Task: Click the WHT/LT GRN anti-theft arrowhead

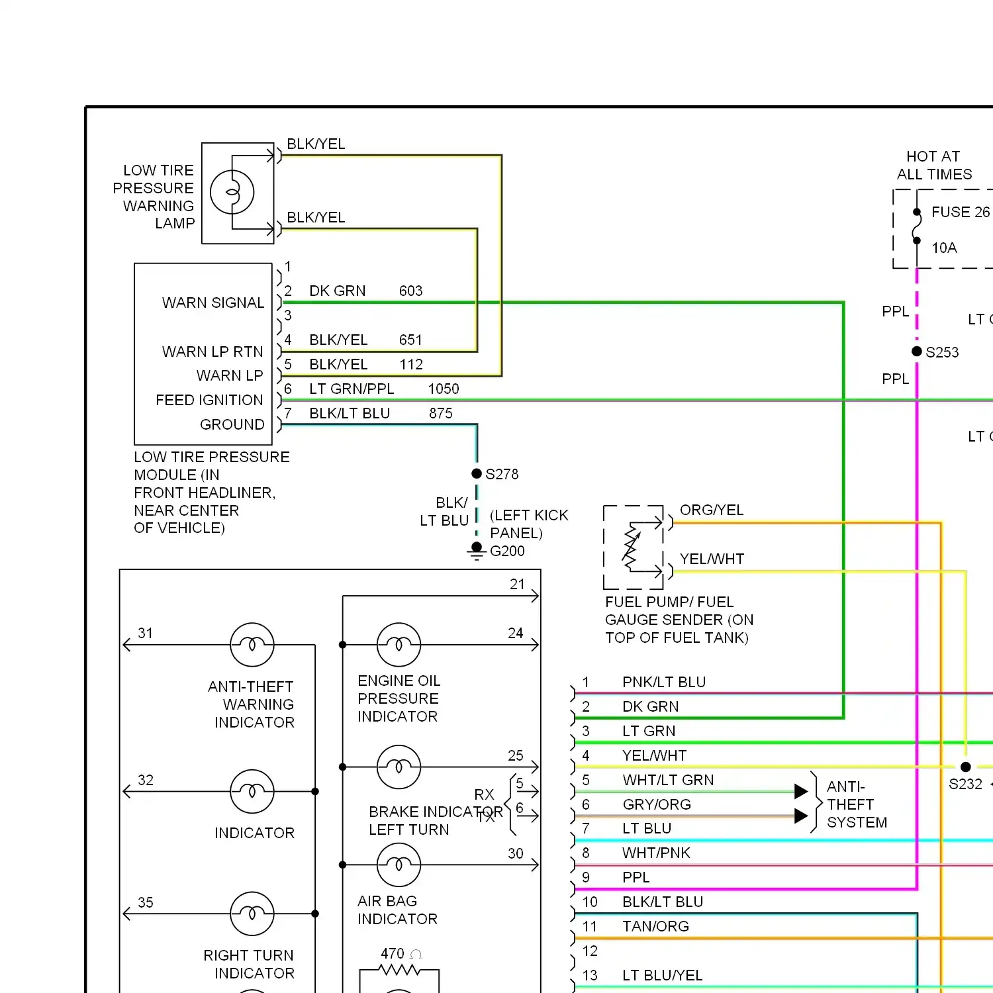Action: 801,791
